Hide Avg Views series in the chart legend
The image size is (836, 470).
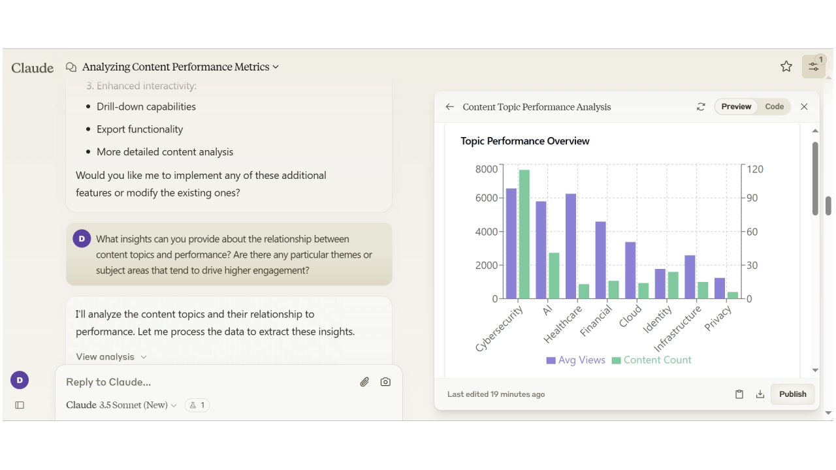coord(575,360)
